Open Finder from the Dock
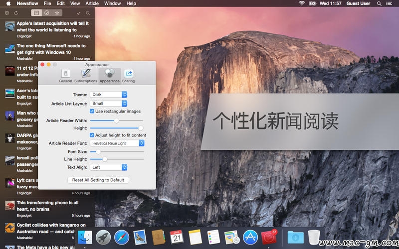Viewport: 399px width, 249px height. click(x=85, y=238)
